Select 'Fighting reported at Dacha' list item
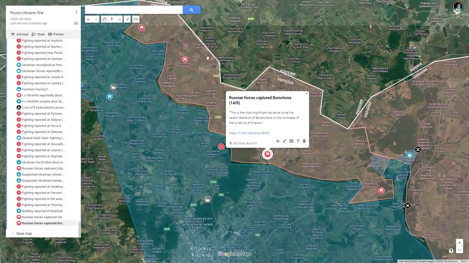469x263 pixels. [x=42, y=47]
